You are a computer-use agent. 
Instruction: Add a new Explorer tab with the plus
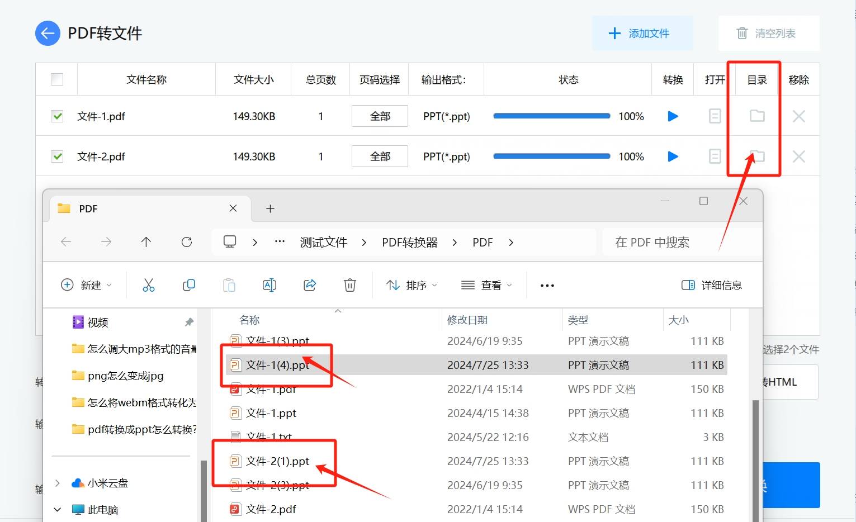click(270, 208)
